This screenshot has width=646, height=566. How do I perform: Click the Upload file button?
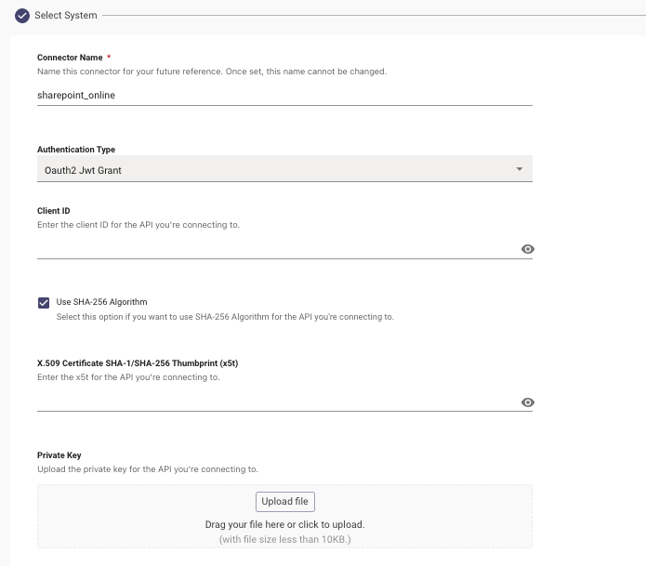pos(285,502)
